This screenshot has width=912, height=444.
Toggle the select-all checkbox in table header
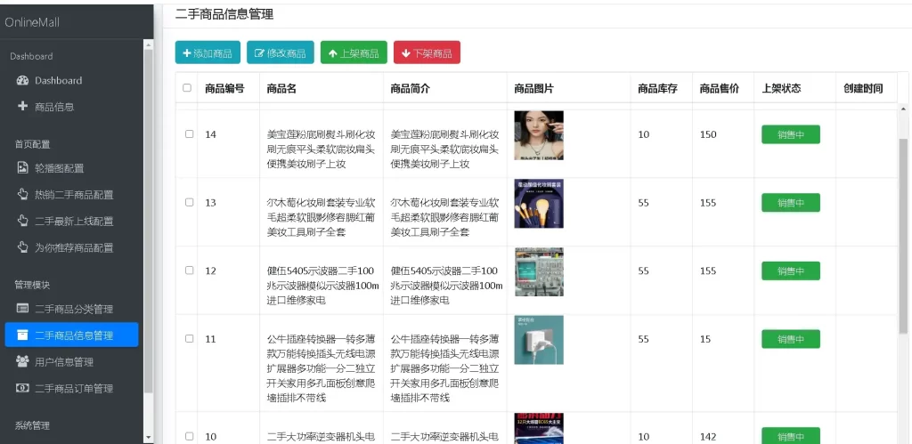(x=187, y=88)
